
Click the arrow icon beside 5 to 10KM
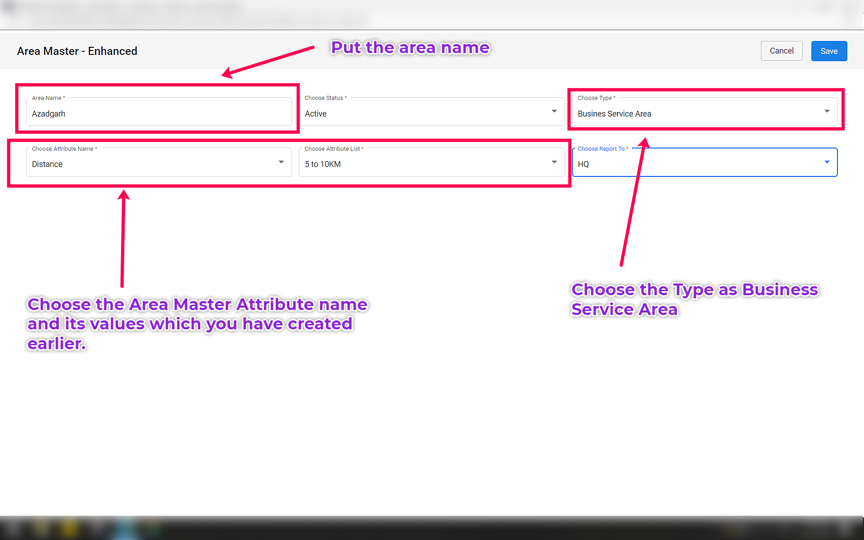554,162
